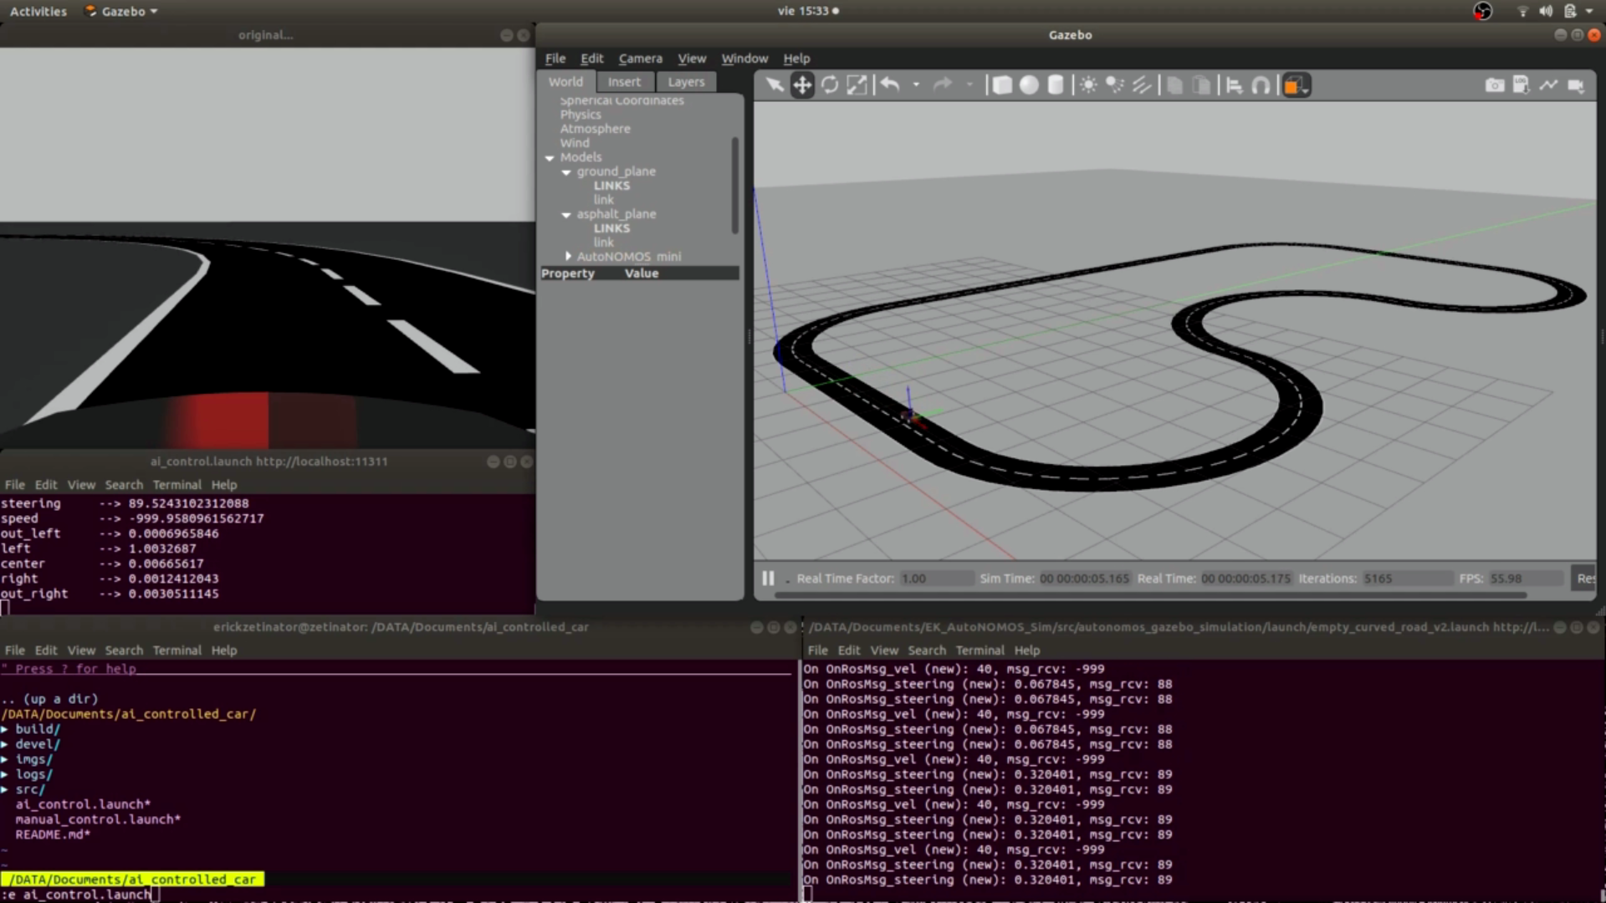Image resolution: width=1606 pixels, height=903 pixels.
Task: Select the undo arrow icon in Gazebo
Action: [x=890, y=85]
